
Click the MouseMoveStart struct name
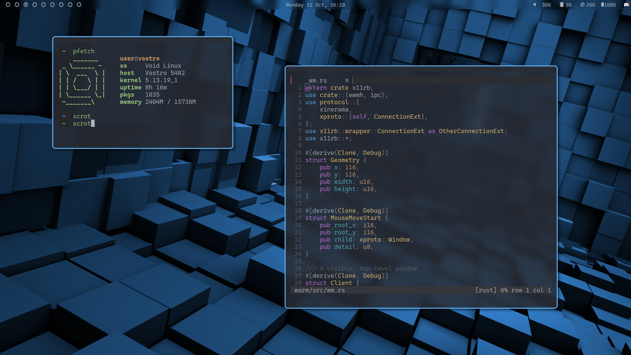click(x=356, y=218)
